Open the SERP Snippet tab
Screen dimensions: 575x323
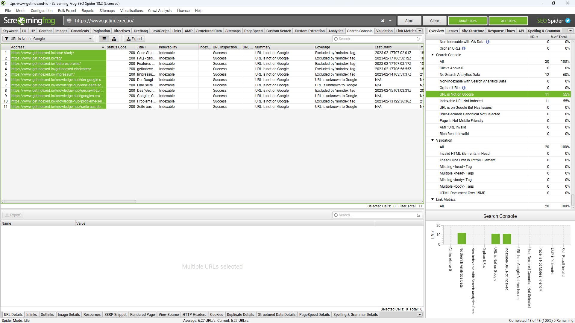click(x=115, y=315)
